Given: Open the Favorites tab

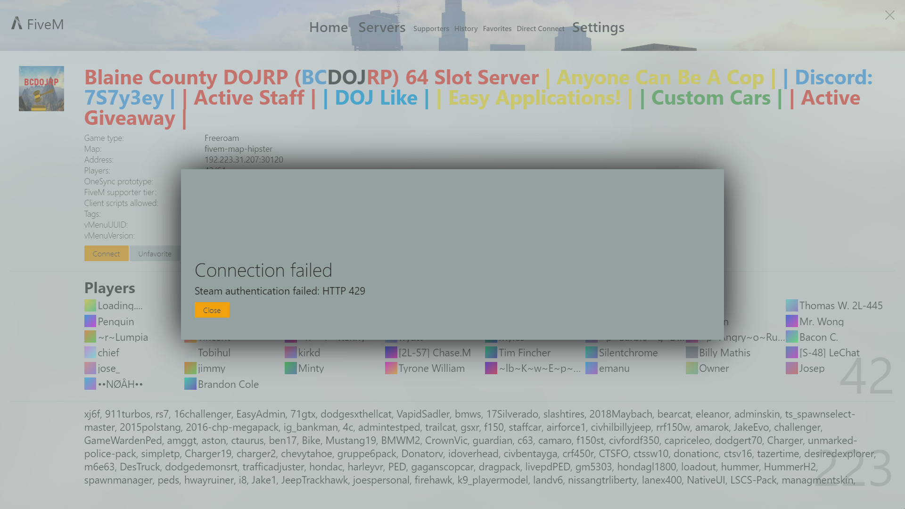Looking at the screenshot, I should 497,29.
